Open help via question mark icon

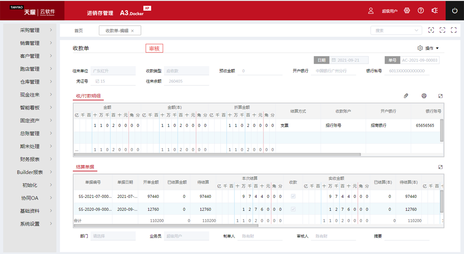(x=421, y=10)
